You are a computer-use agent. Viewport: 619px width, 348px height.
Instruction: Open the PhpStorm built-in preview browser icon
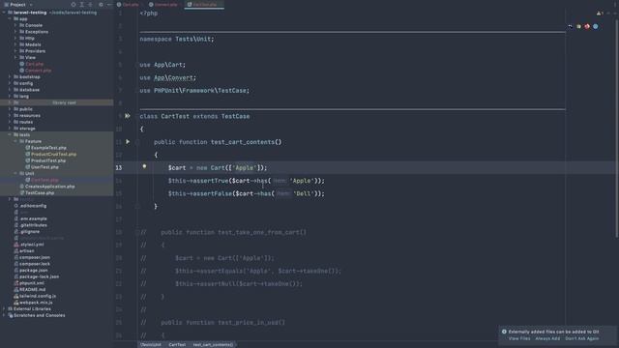(570, 26)
